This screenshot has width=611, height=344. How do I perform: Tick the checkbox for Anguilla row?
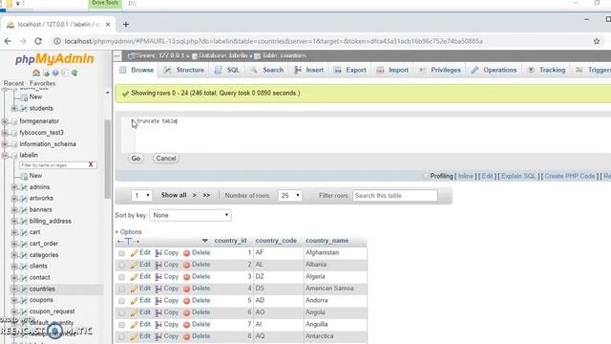[121, 325]
